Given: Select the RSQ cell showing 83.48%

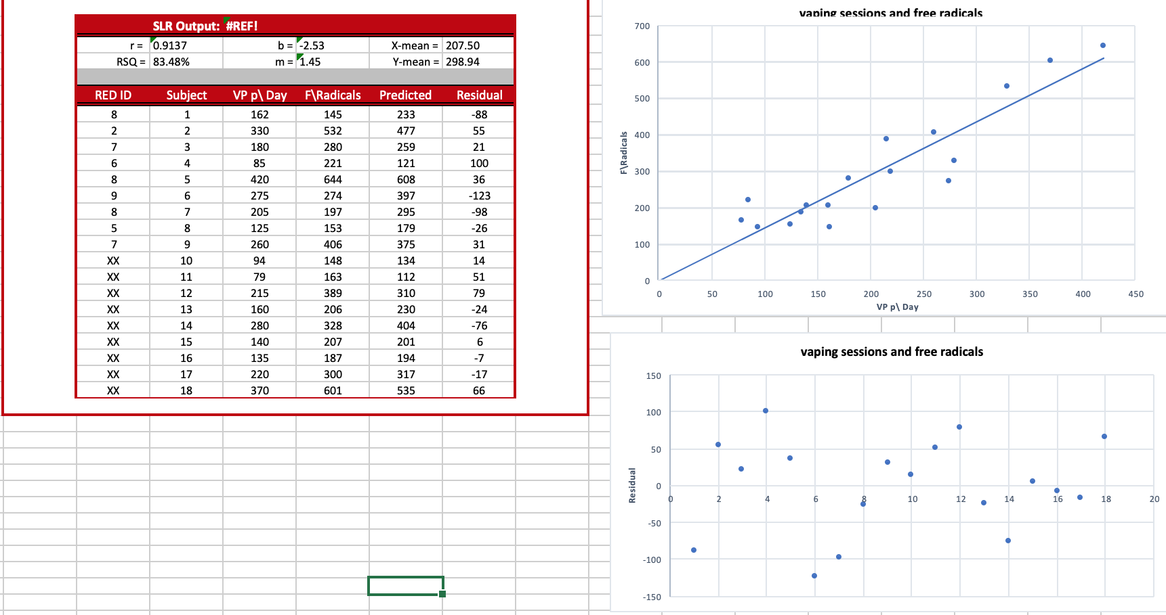Looking at the screenshot, I should click(x=173, y=60).
